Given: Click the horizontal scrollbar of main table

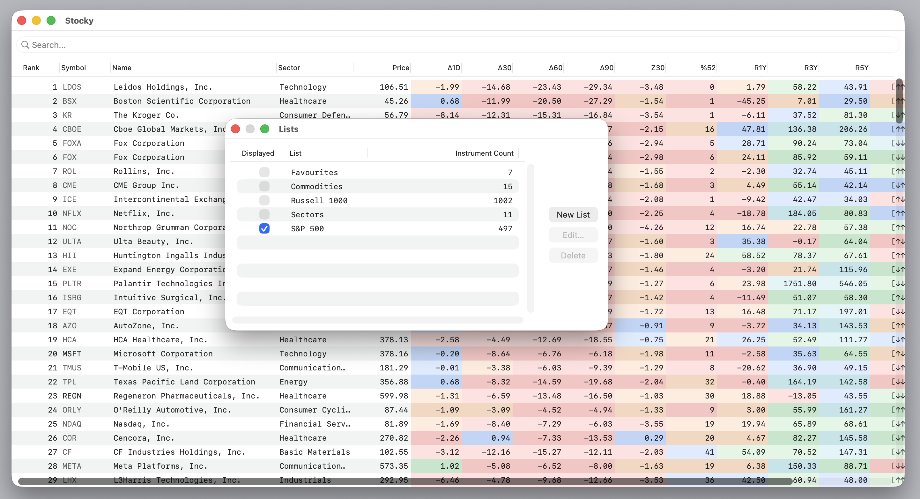Looking at the screenshot, I should coord(405,481).
